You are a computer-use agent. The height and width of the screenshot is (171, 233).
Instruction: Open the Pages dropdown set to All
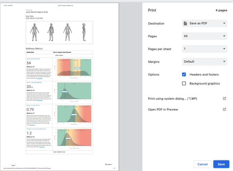pyautogui.click(x=205, y=36)
